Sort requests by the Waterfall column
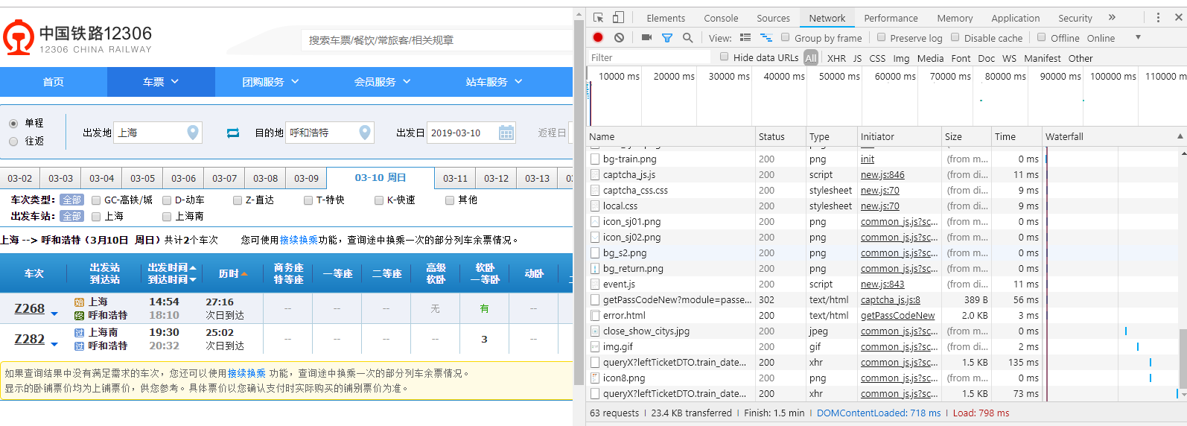The image size is (1187, 426). pos(1113,136)
